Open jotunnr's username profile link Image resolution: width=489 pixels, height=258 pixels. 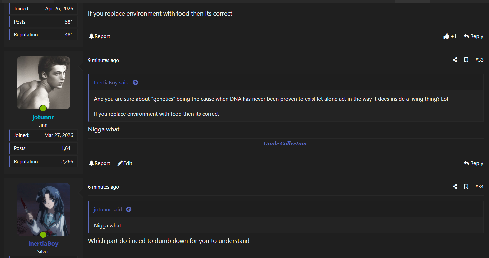pyautogui.click(x=43, y=117)
